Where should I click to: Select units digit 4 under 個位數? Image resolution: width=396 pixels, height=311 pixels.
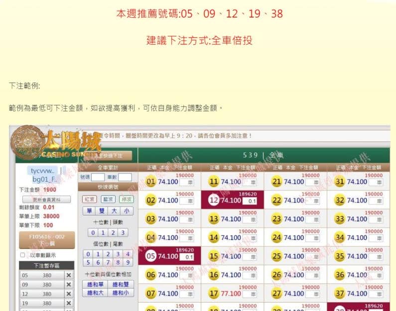coord(128,254)
